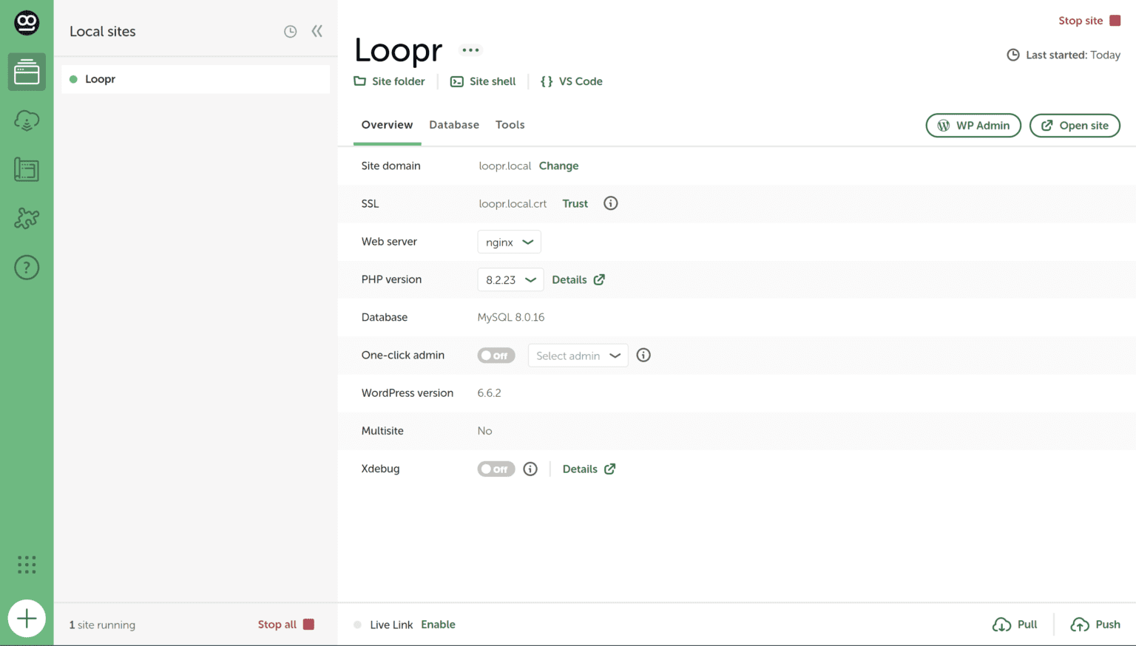Viewport: 1136px width, 646px height.
Task: Open the Help sidebar icon
Action: coord(27,267)
